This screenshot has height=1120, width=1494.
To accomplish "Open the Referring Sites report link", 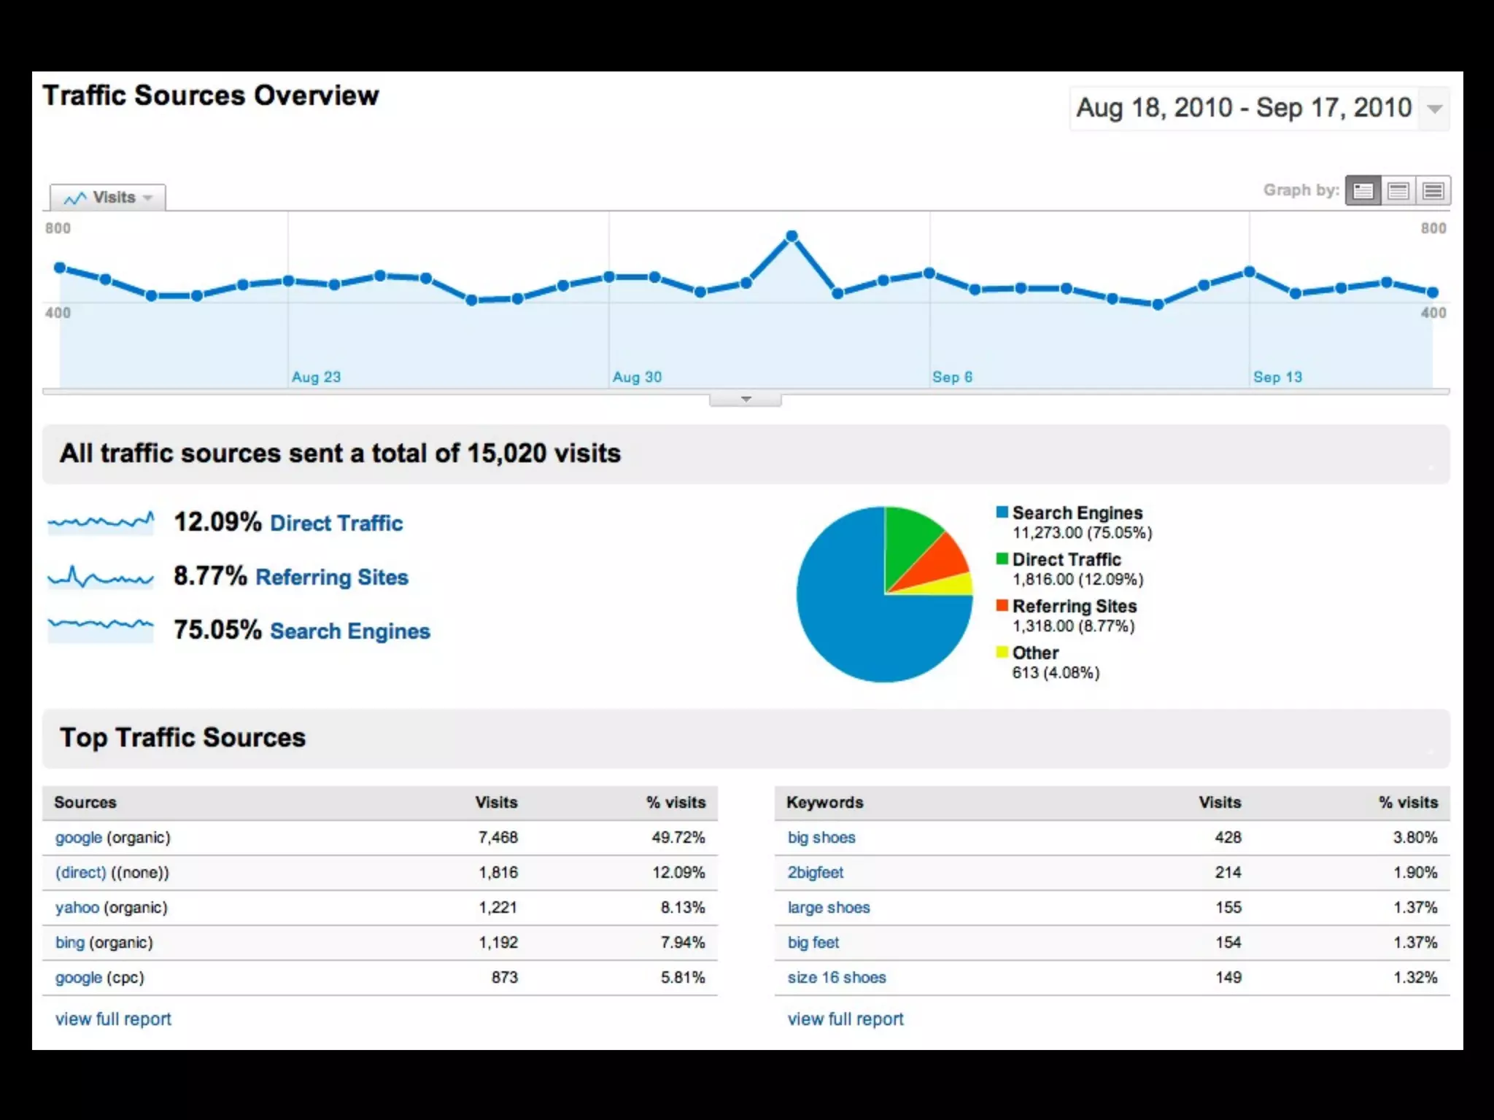I will (x=331, y=577).
